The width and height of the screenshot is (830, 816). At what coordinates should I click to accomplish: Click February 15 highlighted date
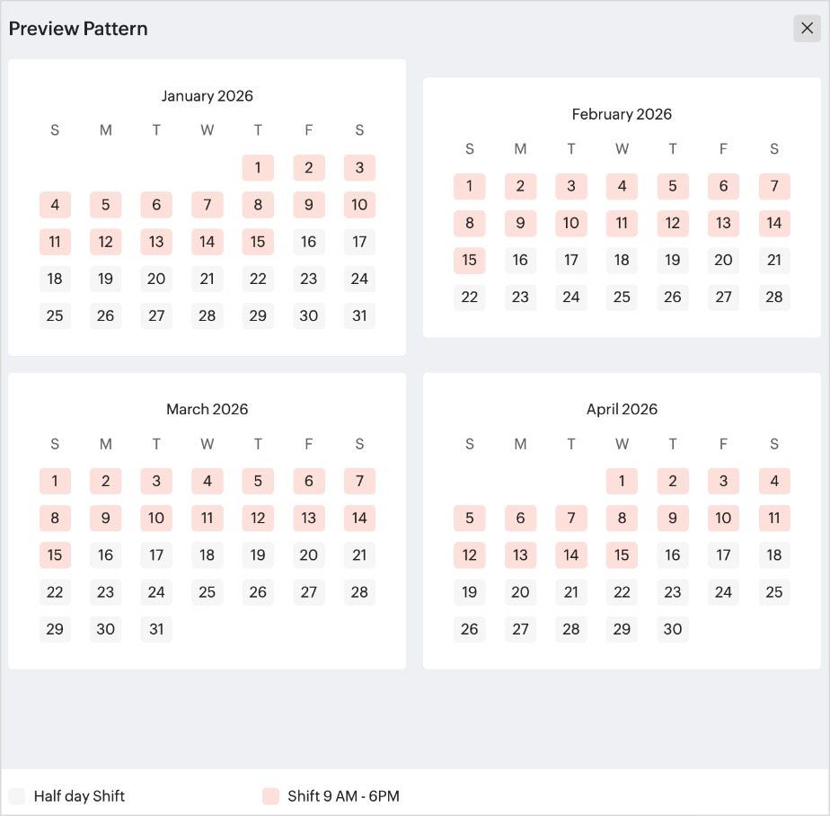469,261
